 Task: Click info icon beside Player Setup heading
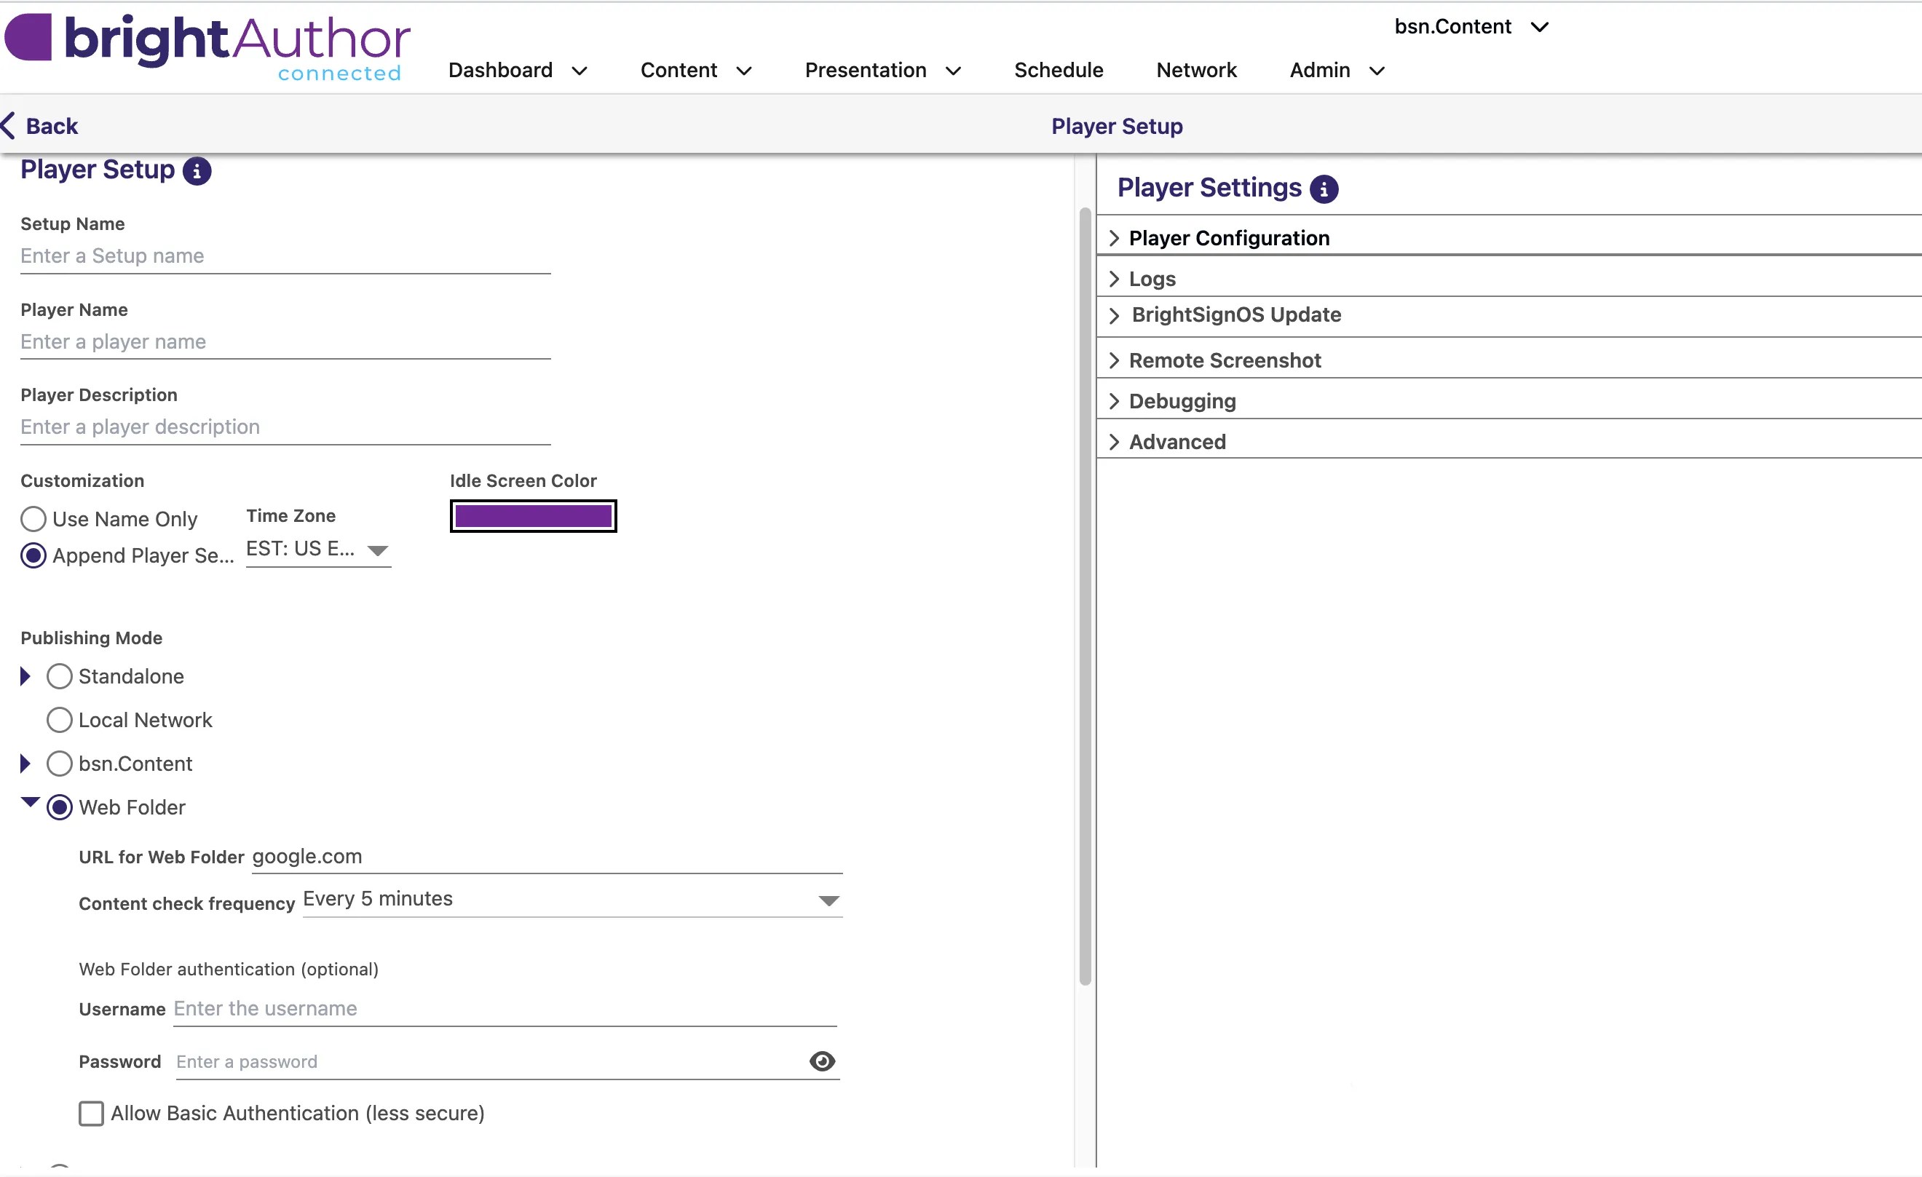[x=197, y=171]
